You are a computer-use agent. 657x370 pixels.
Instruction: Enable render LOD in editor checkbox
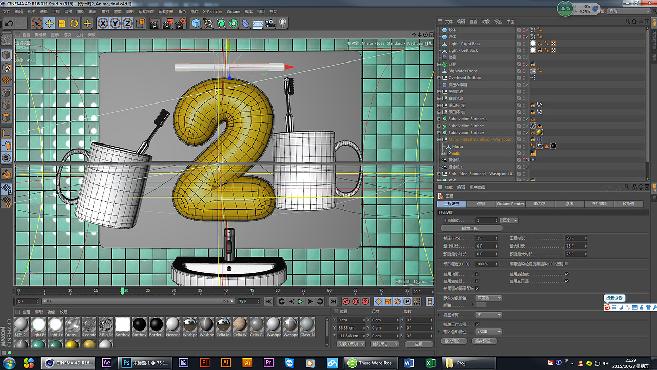[567, 264]
